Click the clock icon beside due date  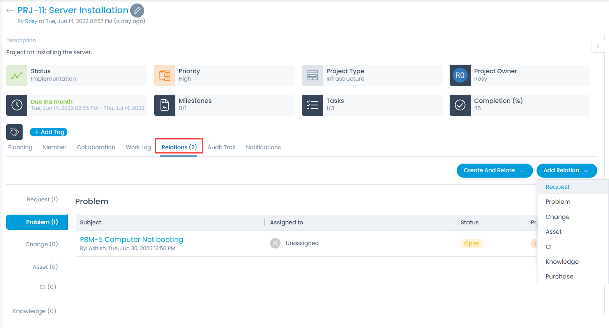(x=16, y=105)
